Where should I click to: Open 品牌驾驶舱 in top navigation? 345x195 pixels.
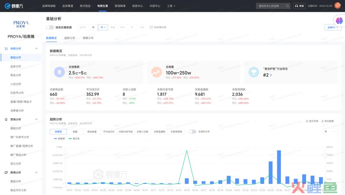pyautogui.click(x=49, y=6)
